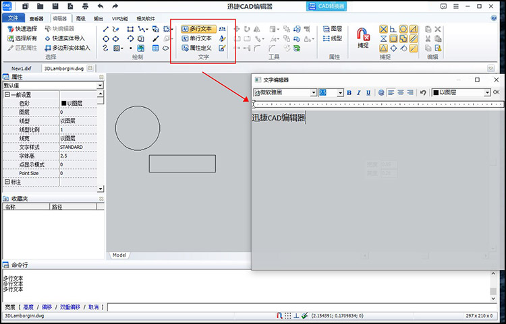This screenshot has height=324, width=506.
Task: Switch to 查看器 tab
Action: (36, 19)
